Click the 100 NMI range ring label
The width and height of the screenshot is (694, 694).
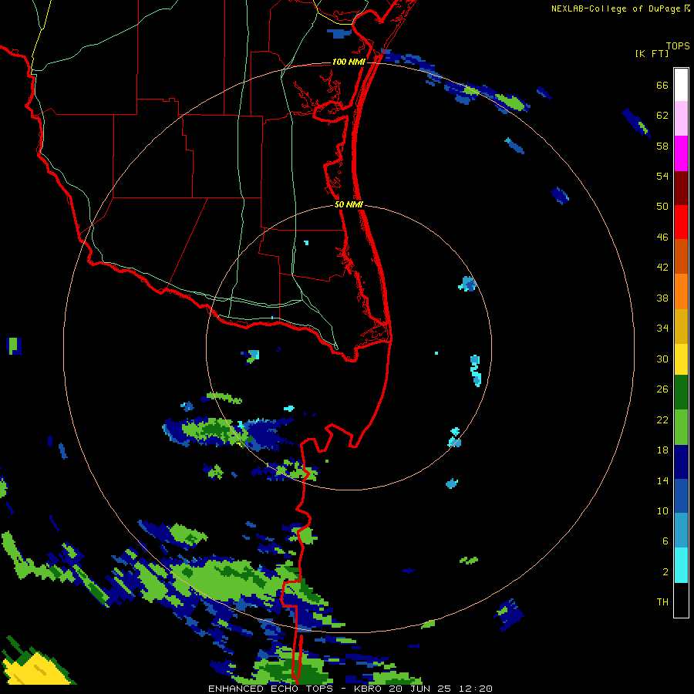(349, 62)
